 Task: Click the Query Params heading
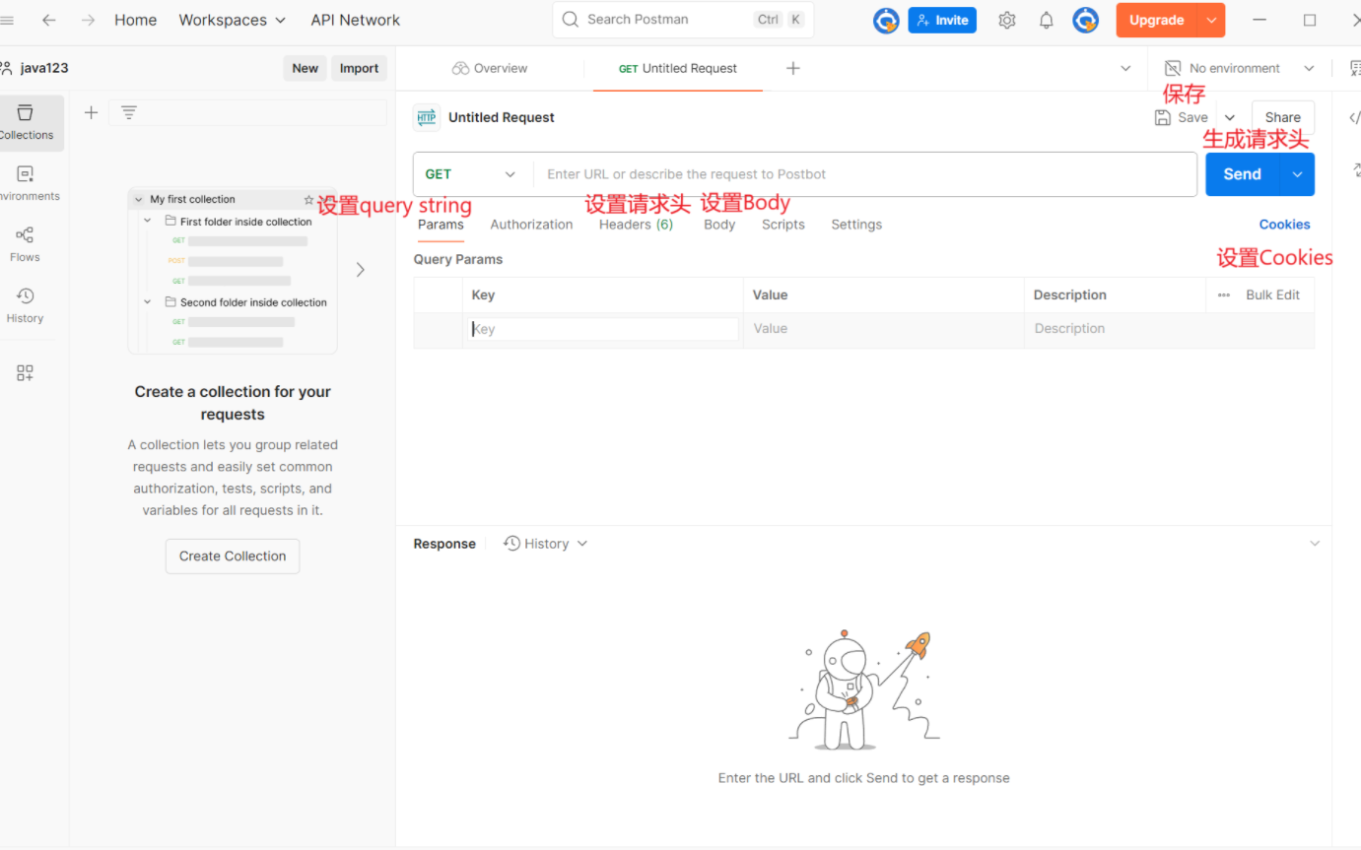pos(458,259)
